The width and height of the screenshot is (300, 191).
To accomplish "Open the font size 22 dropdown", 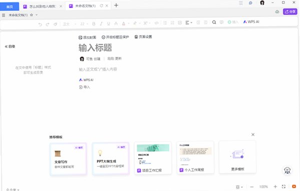I will click(84, 24).
